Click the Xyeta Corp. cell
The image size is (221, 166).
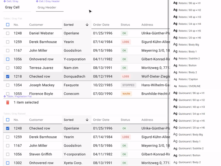(73, 163)
